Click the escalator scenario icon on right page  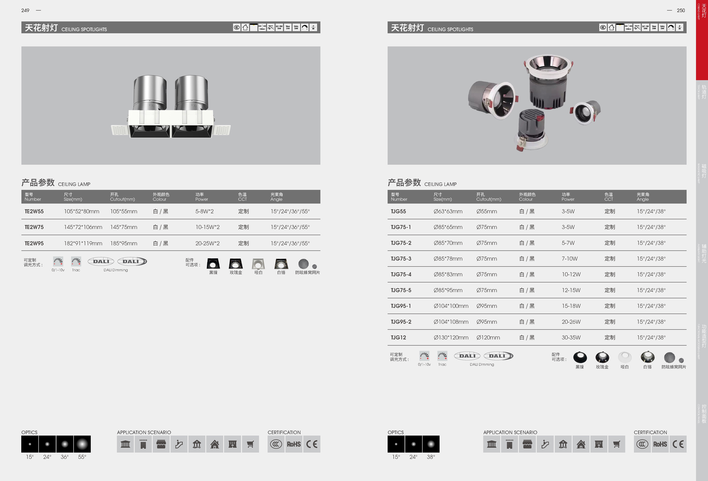545,444
